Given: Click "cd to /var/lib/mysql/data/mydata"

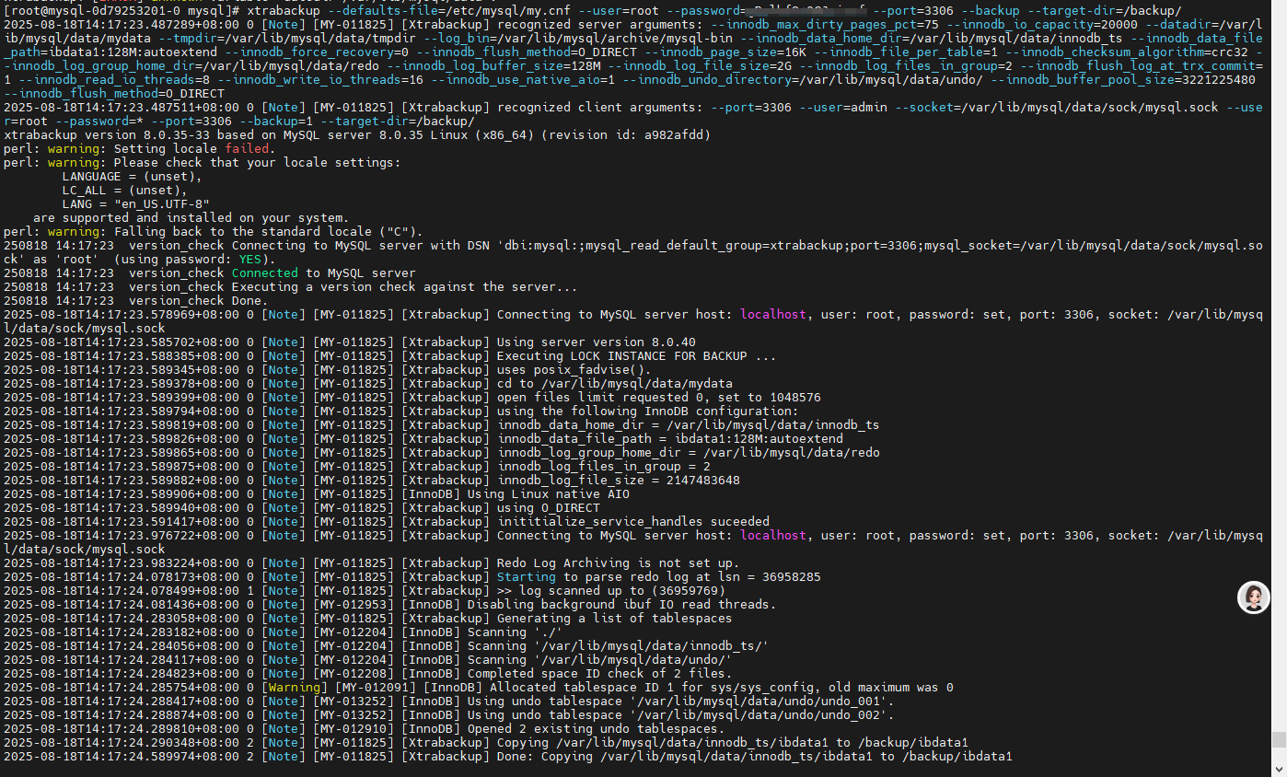Looking at the screenshot, I should point(614,384).
